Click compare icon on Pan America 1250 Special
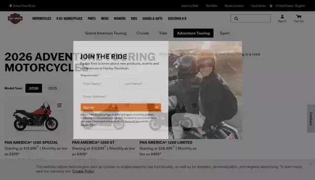Image resolution: width=315 pixels, height=180 pixels. click(60, 105)
